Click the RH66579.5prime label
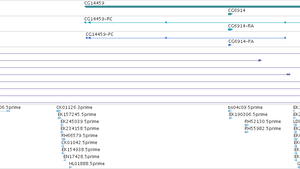This screenshot has height=169, width=300. (x=79, y=136)
